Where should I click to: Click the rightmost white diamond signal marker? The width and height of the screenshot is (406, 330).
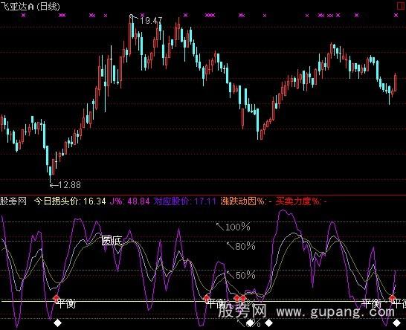tap(396, 323)
